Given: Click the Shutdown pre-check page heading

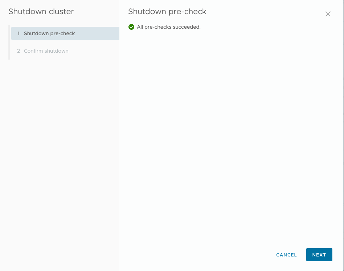Looking at the screenshot, I should (x=167, y=12).
